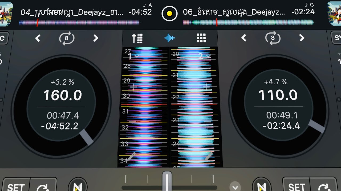341x191 pixels.
Task: Start recording with the yellow record button
Action: [170, 13]
